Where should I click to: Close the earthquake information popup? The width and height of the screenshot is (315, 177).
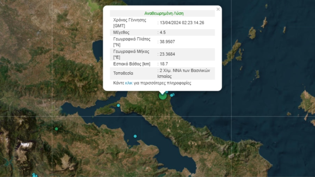click(218, 9)
